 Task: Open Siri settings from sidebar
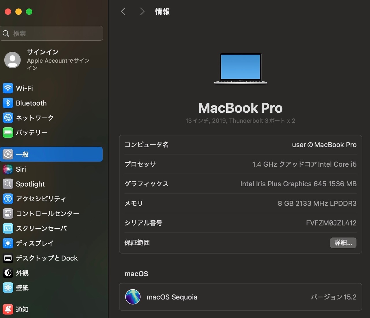(x=51, y=169)
